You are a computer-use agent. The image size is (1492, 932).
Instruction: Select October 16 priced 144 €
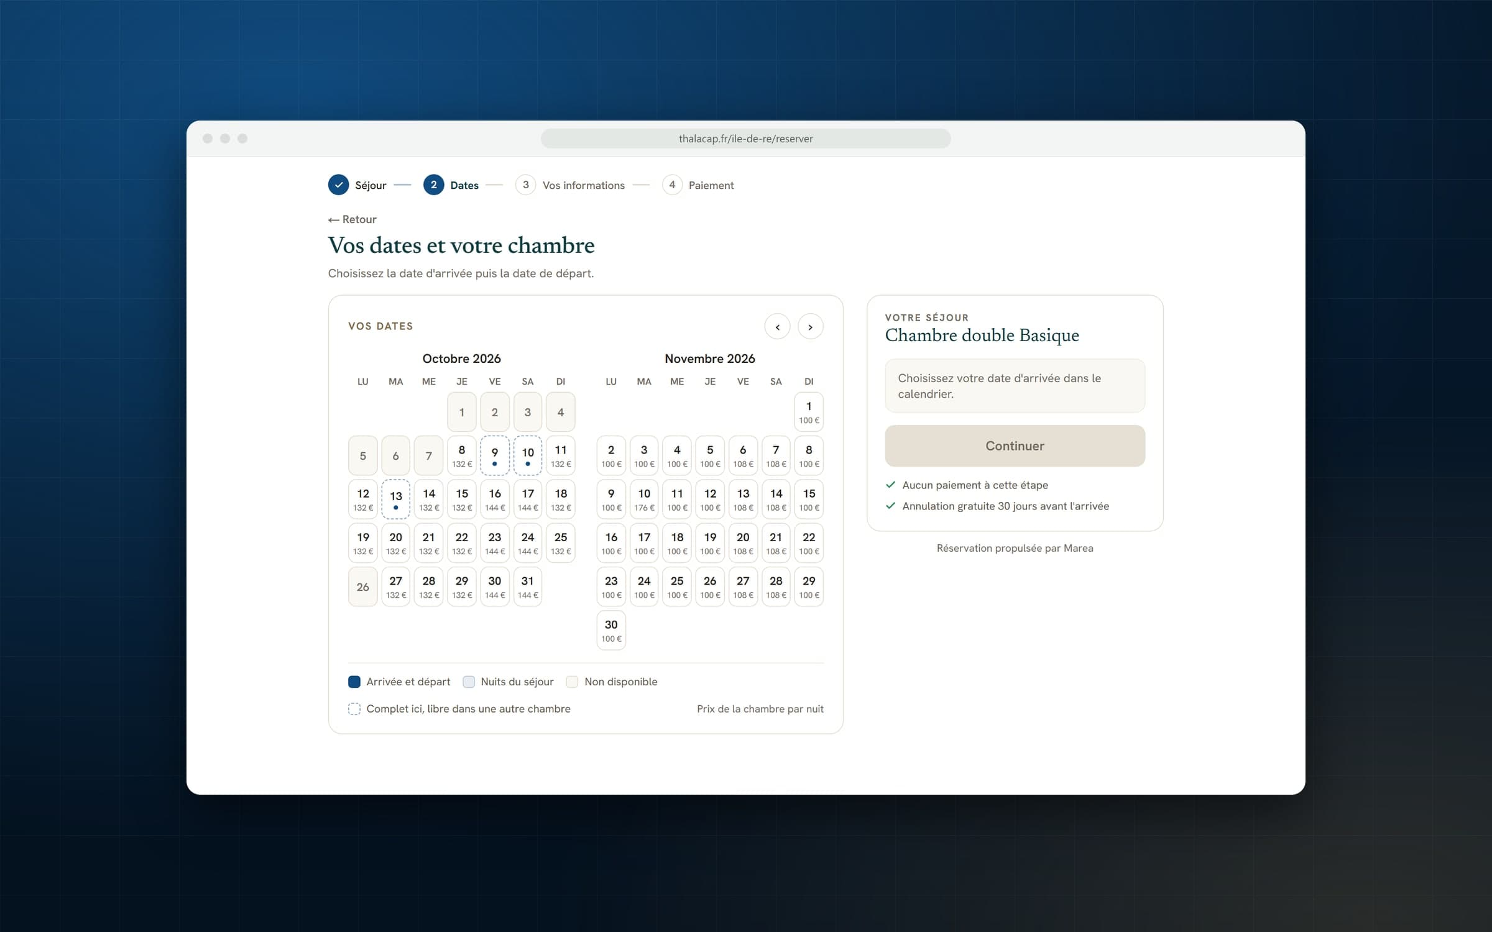pos(495,499)
